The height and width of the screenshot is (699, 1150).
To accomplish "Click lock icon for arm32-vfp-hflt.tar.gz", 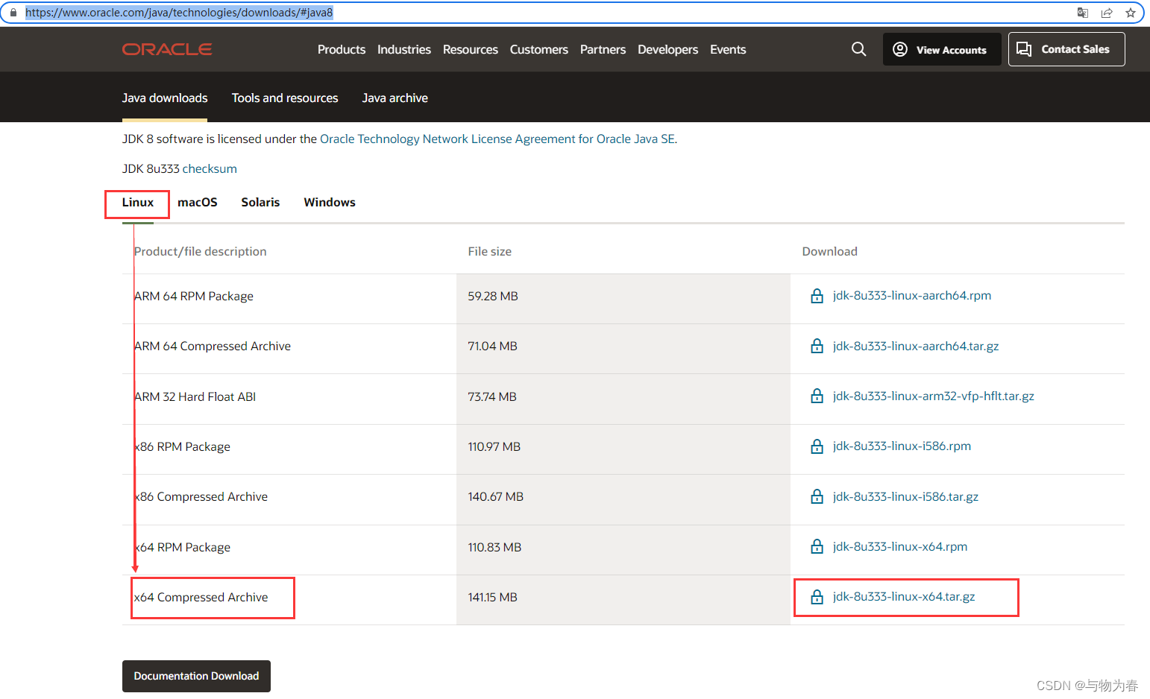I will point(817,396).
